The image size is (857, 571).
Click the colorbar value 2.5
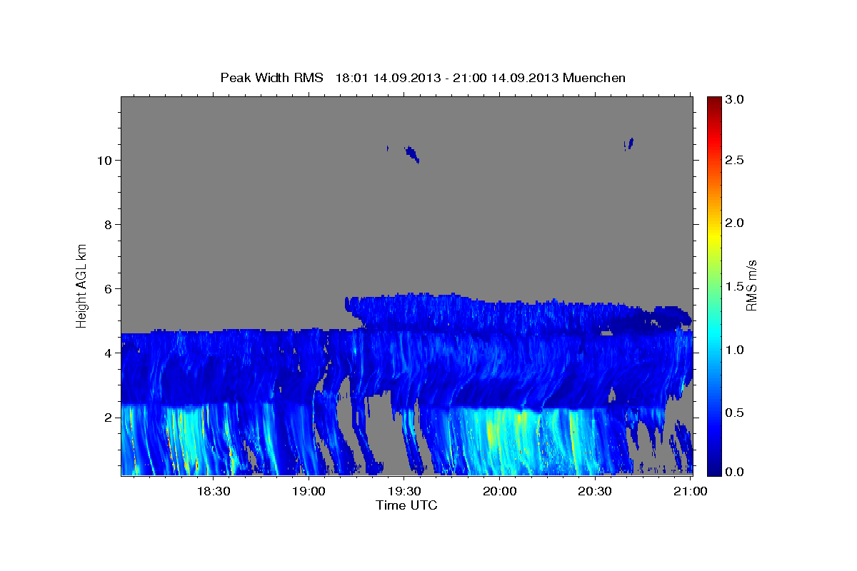[x=736, y=161]
